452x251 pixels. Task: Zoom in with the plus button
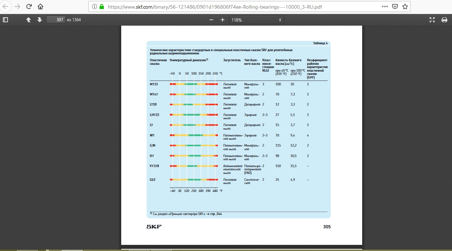[x=223, y=20]
